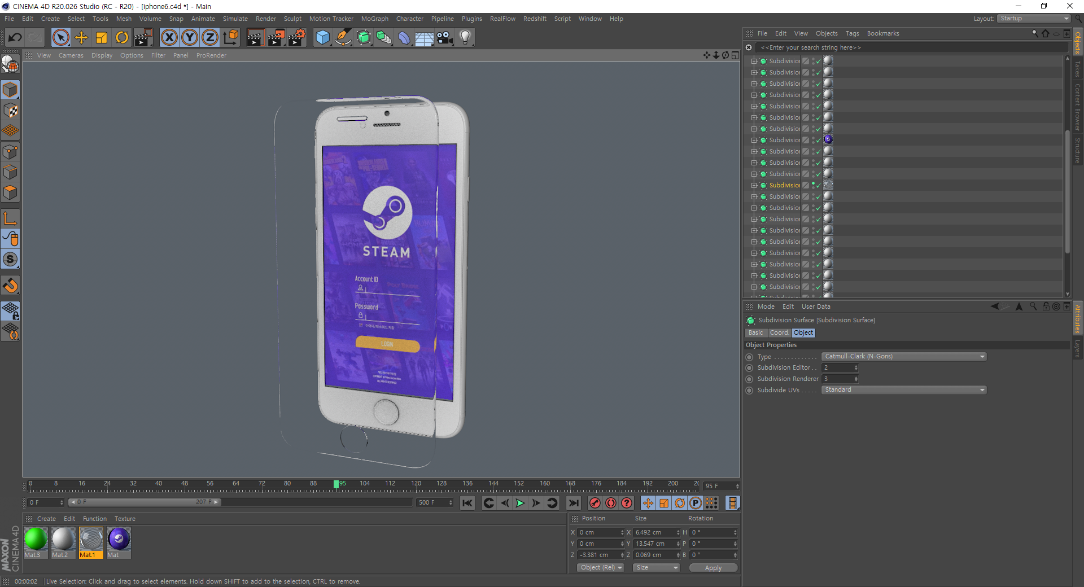This screenshot has height=587, width=1084.
Task: Select the Move tool
Action: coord(81,38)
